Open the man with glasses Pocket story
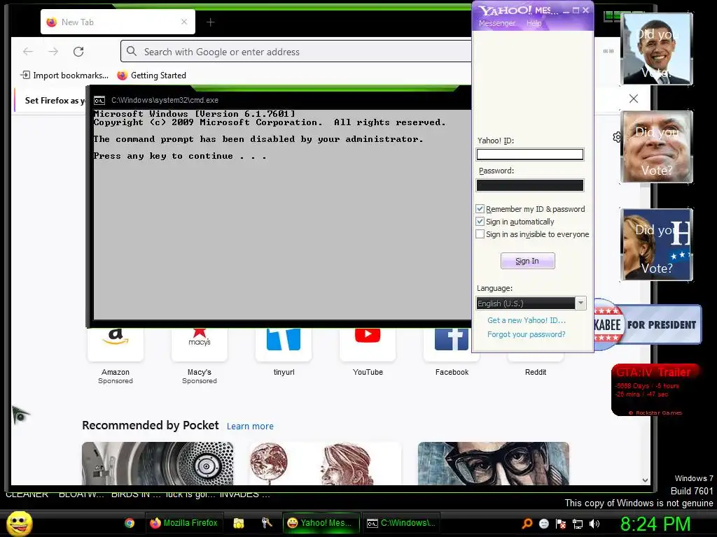717x537 pixels. pos(494,463)
